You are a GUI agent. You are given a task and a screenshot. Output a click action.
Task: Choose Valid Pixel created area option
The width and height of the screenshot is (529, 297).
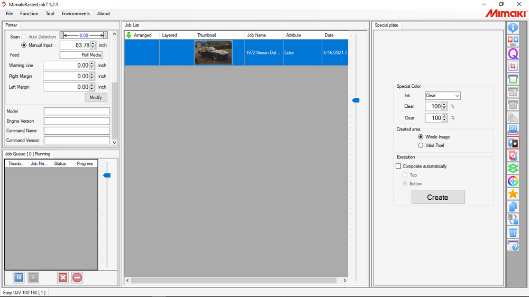click(421, 145)
